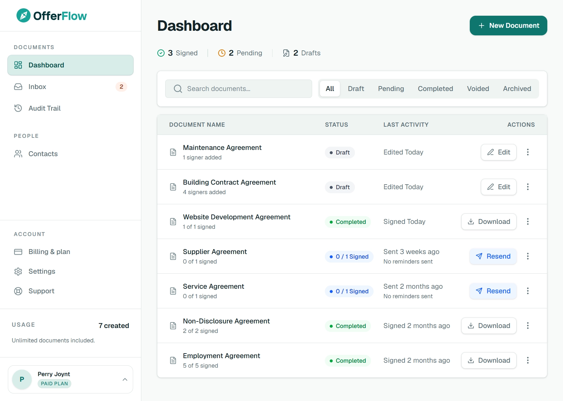Click the STATUS column header
The image size is (563, 401).
(336, 125)
